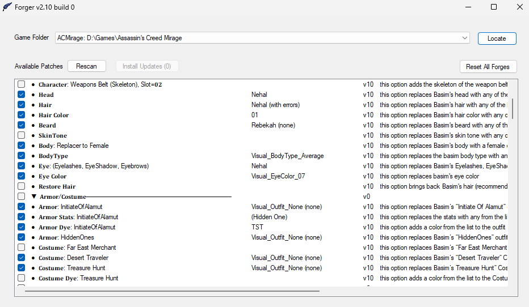The image size is (529, 307).
Task: Click the Install Updates (0) button
Action: tap(147, 66)
